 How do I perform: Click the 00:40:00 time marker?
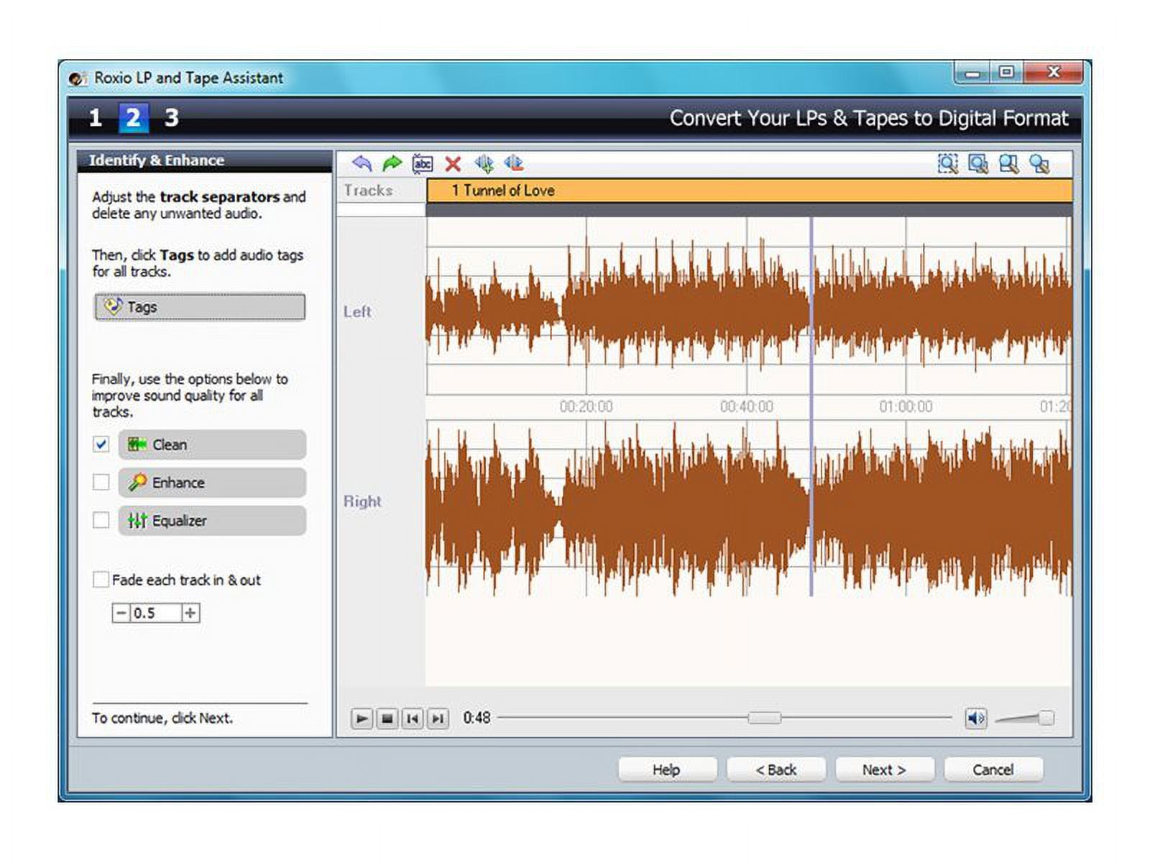tap(747, 406)
